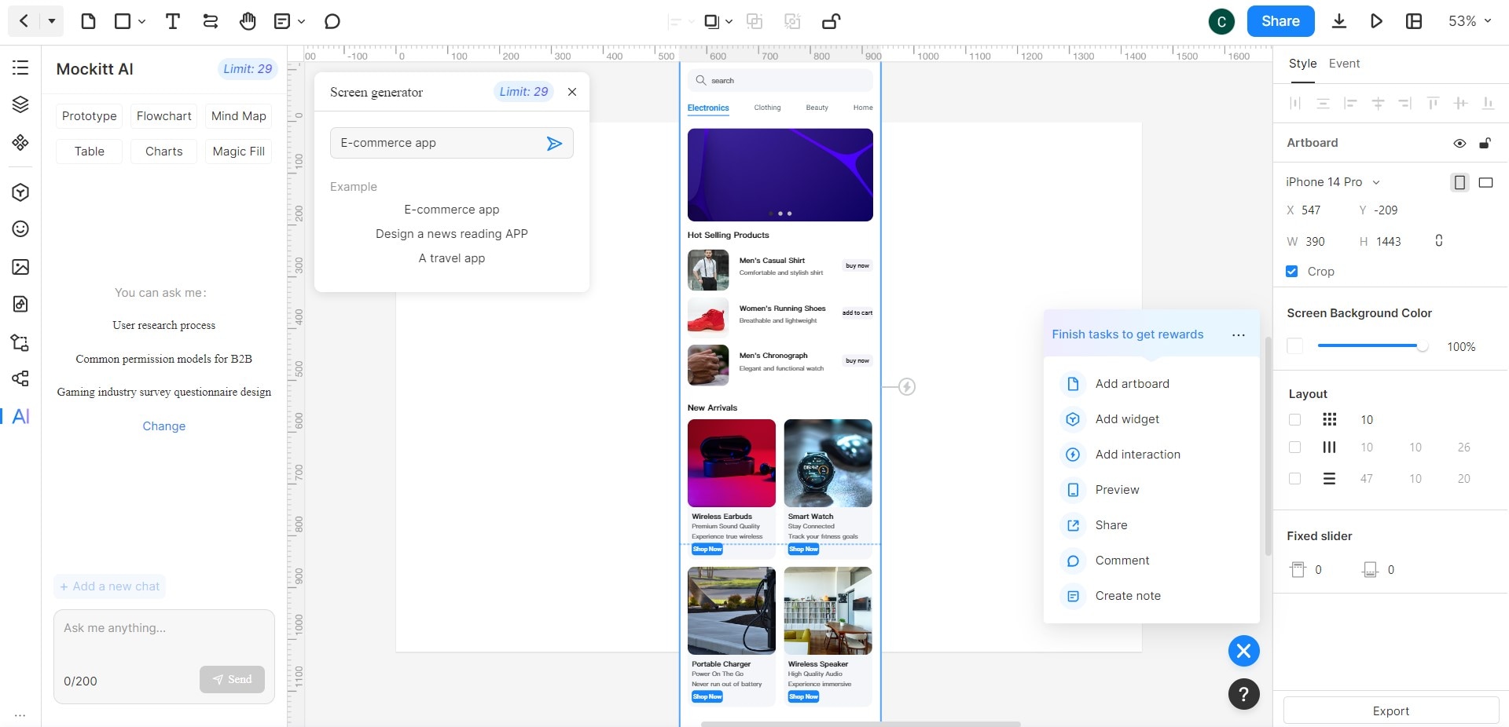Open the comment tool
The height and width of the screenshot is (727, 1509).
point(332,21)
